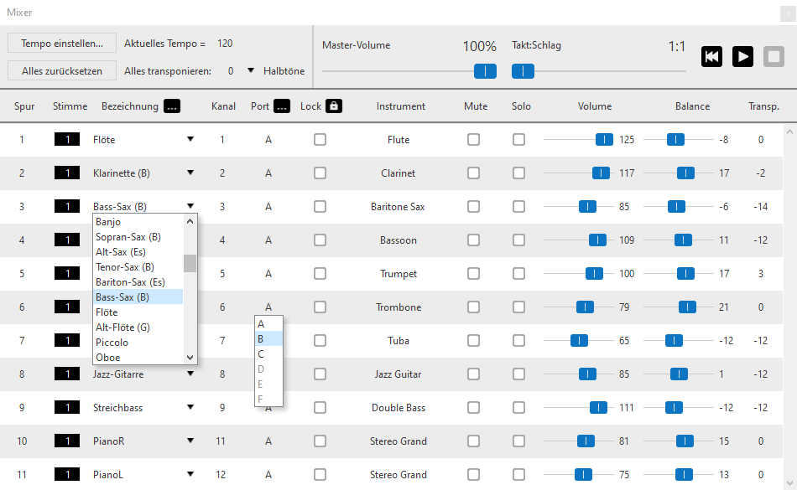The height and width of the screenshot is (490, 797).
Task: Click the instrument list scroll down arrow
Action: pyautogui.click(x=190, y=357)
